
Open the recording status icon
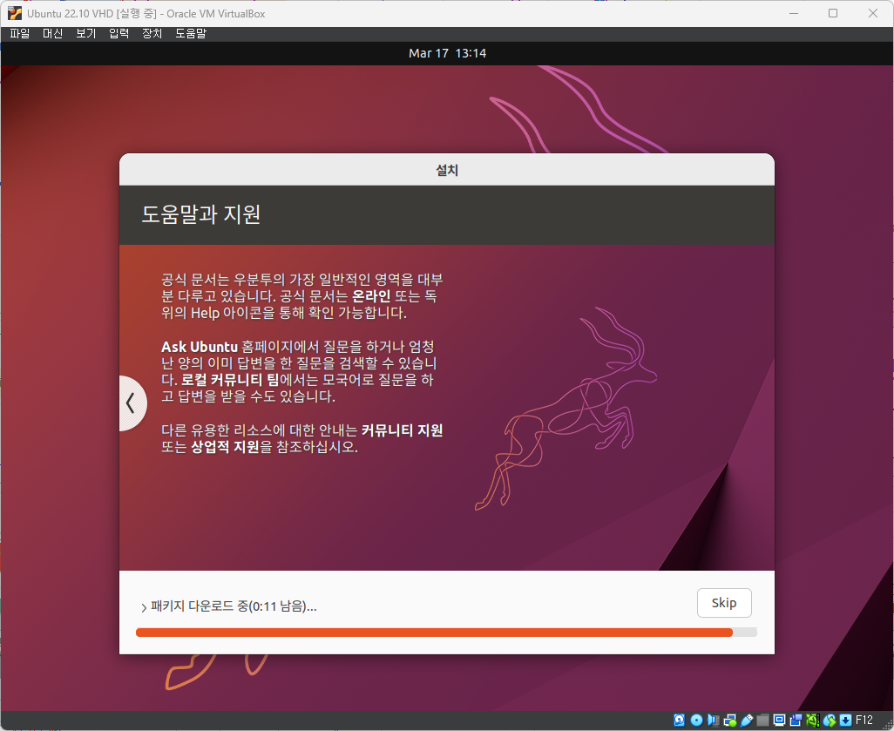click(x=796, y=721)
